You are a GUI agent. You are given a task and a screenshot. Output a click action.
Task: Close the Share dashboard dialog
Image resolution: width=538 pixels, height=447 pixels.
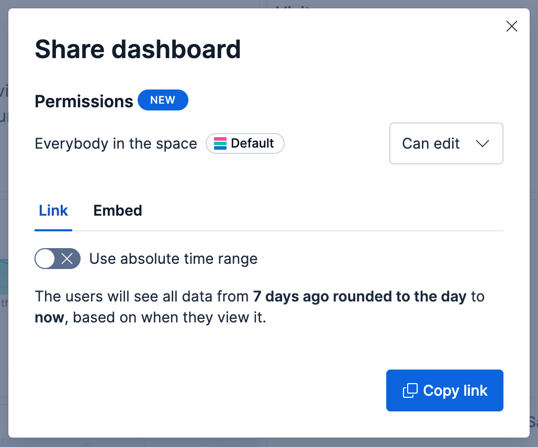pyautogui.click(x=512, y=26)
